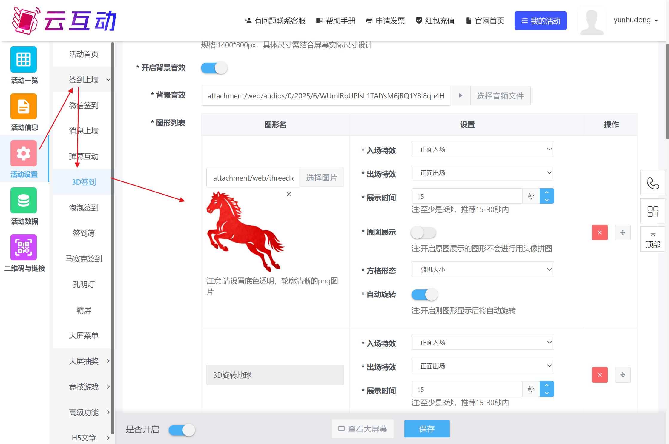Play the background audio preview
This screenshot has width=669, height=444.
coord(460,95)
